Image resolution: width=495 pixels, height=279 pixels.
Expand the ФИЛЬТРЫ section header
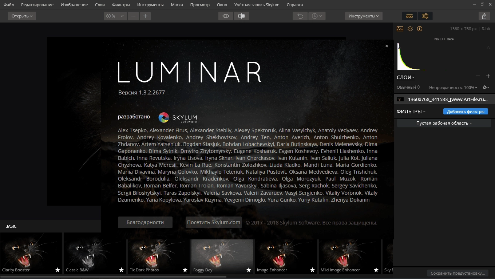[411, 112]
